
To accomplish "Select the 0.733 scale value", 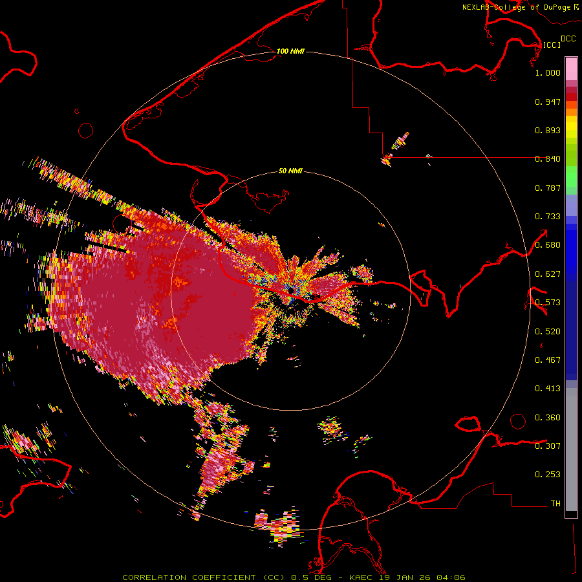I will [548, 217].
